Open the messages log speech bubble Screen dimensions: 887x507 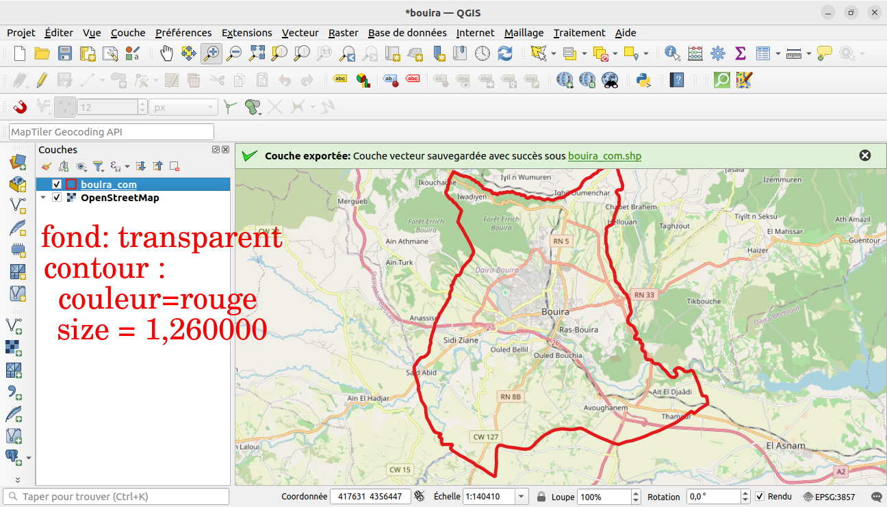click(876, 497)
